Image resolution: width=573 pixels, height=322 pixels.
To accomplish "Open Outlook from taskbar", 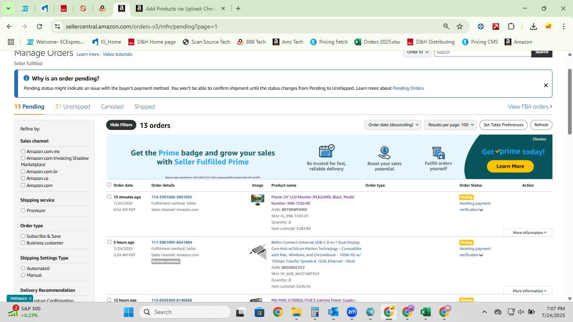I will tap(333, 312).
